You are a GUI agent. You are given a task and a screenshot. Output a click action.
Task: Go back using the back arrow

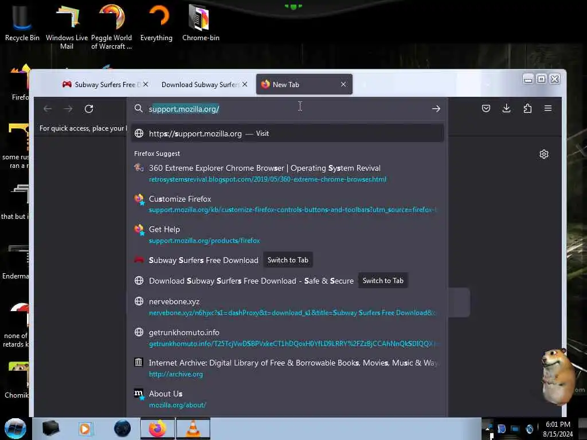point(48,109)
